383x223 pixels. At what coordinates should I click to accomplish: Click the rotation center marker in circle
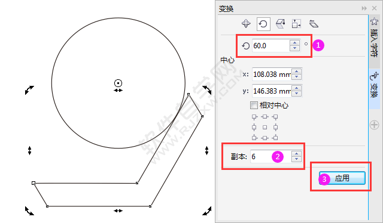coord(118,83)
